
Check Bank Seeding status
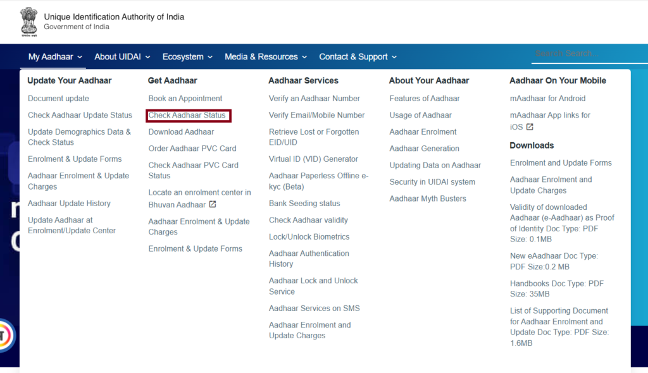point(304,203)
